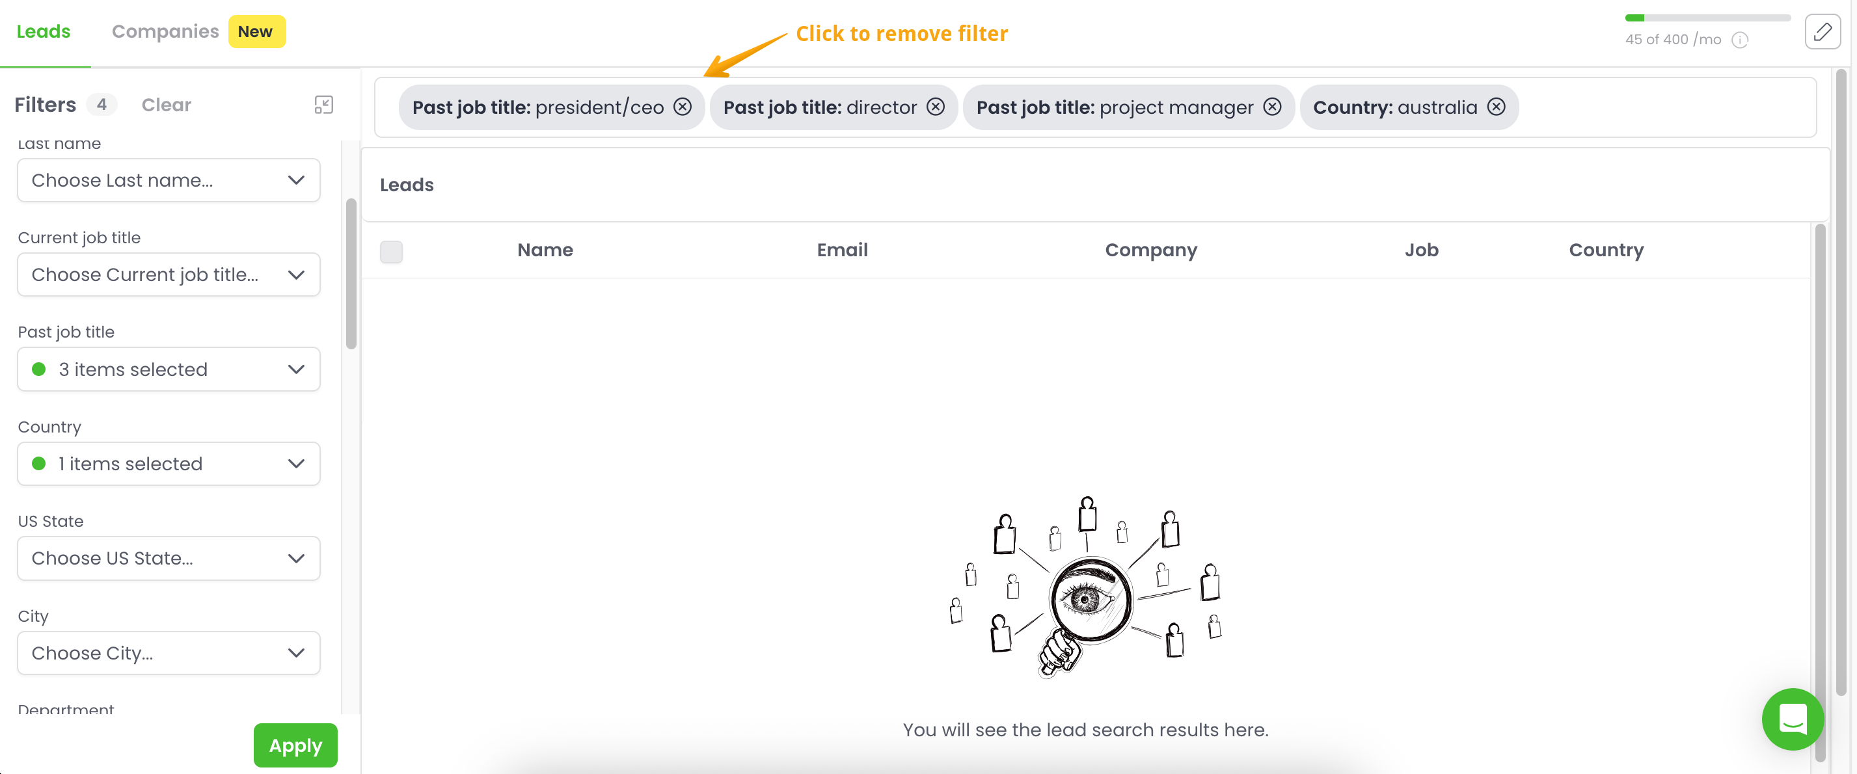Image resolution: width=1857 pixels, height=774 pixels.
Task: Remove the president/ceo past job title filter
Action: [682, 107]
